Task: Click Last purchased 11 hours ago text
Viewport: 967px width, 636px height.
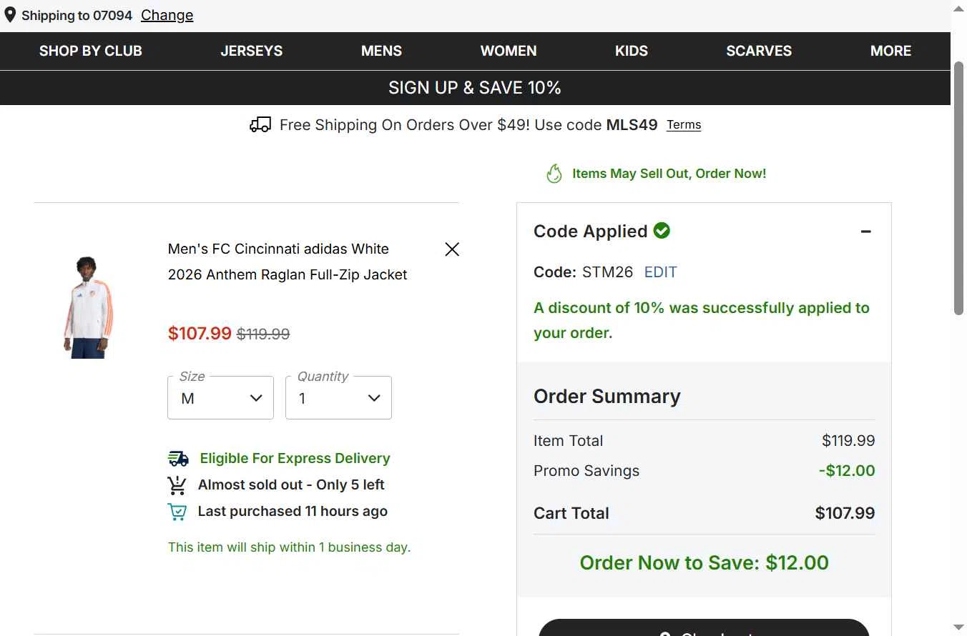Action: tap(293, 511)
